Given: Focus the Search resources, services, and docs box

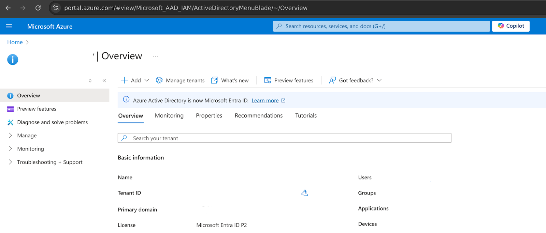Looking at the screenshot, I should pos(381,26).
